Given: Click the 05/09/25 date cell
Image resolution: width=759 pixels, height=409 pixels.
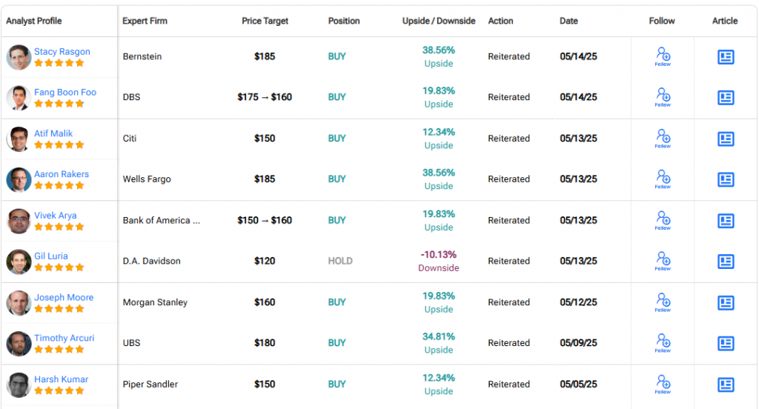Looking at the screenshot, I should point(578,343).
